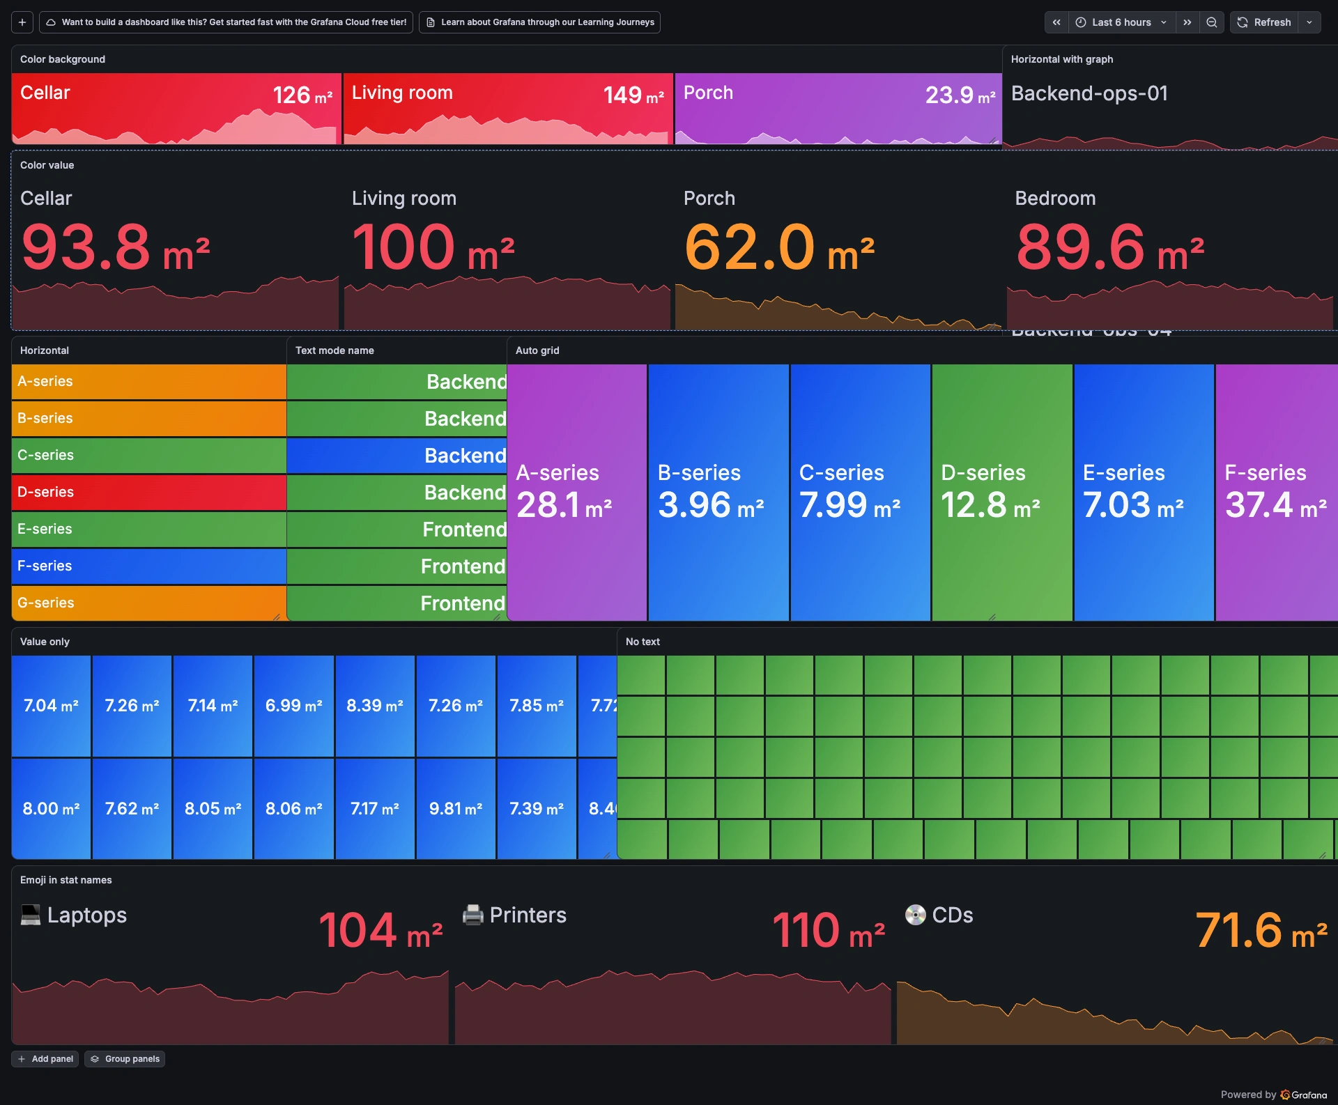This screenshot has width=1338, height=1105.
Task: Click the 7.04 m² value cell
Action: coord(51,706)
